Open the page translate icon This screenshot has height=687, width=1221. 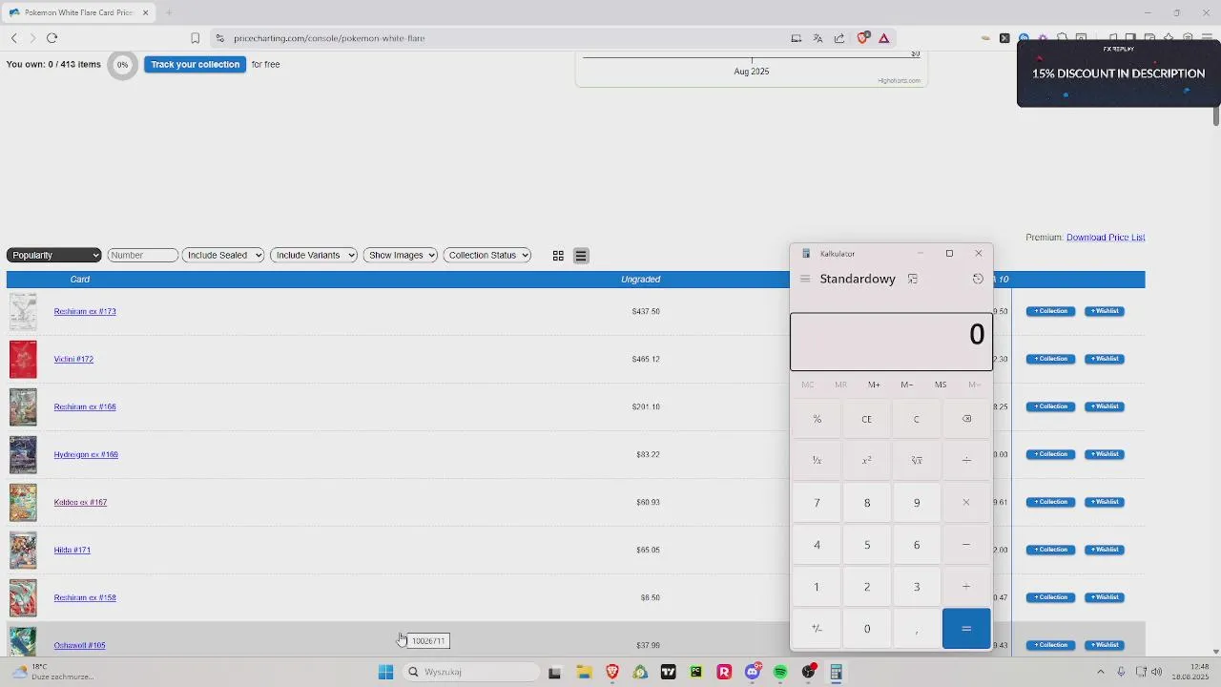tap(817, 38)
